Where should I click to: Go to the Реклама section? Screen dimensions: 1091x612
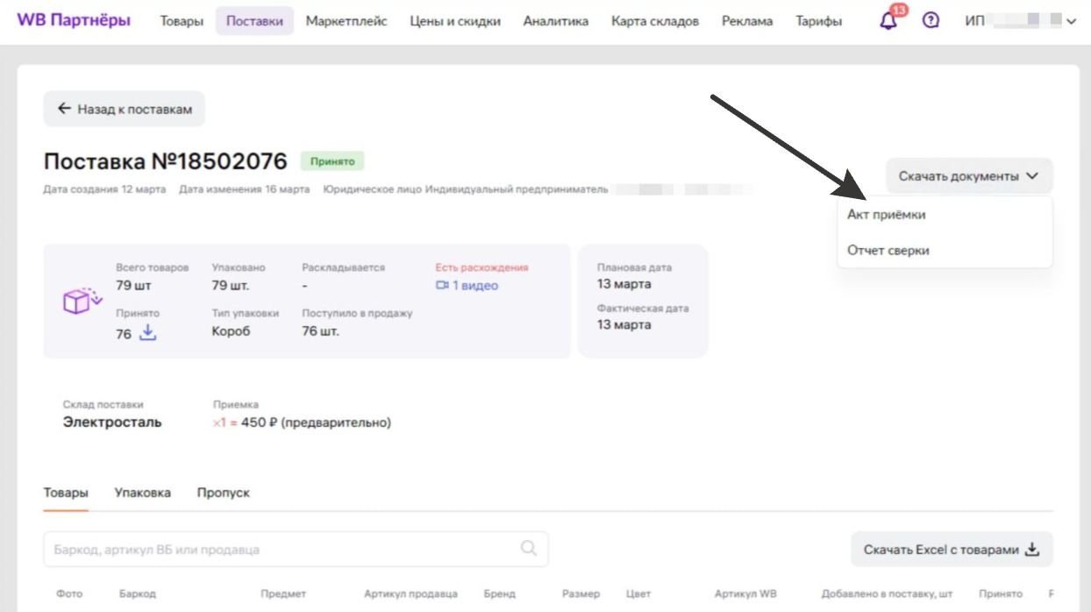coord(747,21)
